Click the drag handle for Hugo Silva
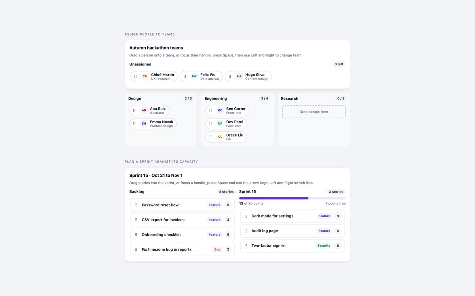The height and width of the screenshot is (296, 475). tap(230, 77)
